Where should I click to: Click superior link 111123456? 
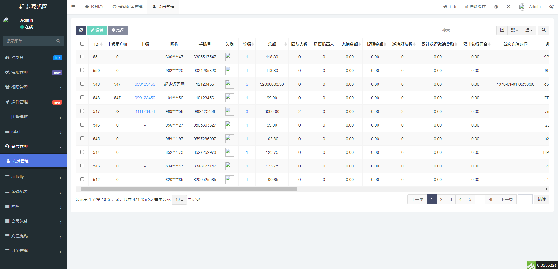tap(145, 111)
